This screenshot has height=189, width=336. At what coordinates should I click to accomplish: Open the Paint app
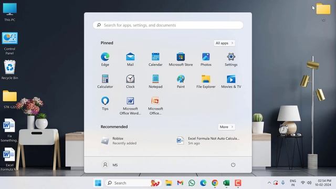(181, 81)
